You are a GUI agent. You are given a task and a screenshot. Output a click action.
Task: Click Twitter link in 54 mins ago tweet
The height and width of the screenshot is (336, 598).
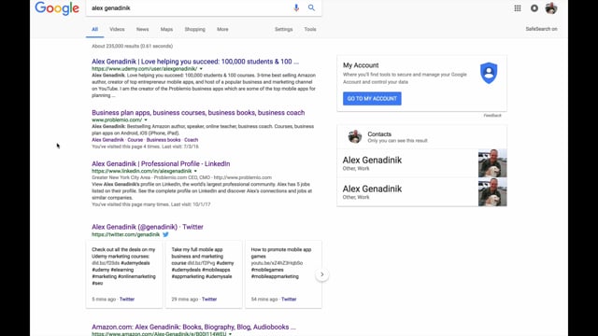tap(289, 300)
